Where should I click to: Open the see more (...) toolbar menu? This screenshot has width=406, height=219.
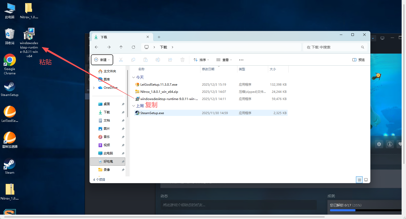coord(241,60)
